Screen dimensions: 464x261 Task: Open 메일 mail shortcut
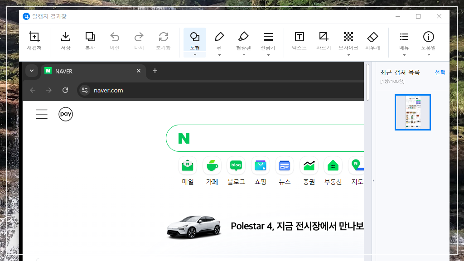188,171
